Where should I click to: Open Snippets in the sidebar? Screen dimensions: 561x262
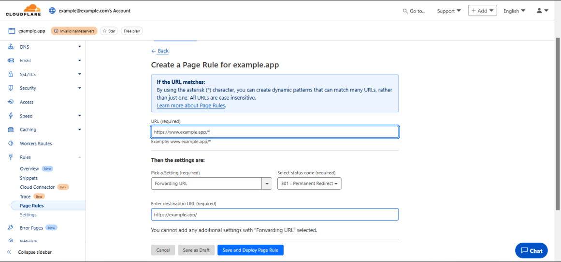pyautogui.click(x=29, y=178)
